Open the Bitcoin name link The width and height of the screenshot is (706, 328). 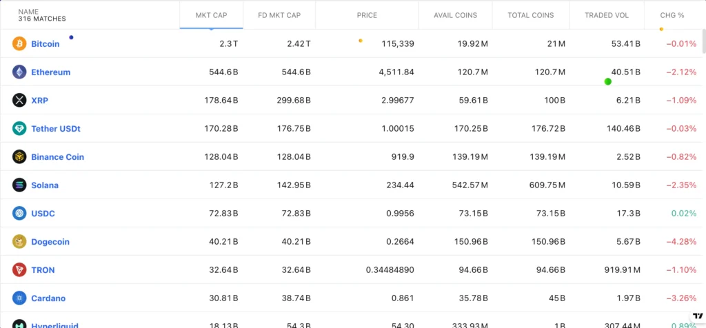(46, 43)
